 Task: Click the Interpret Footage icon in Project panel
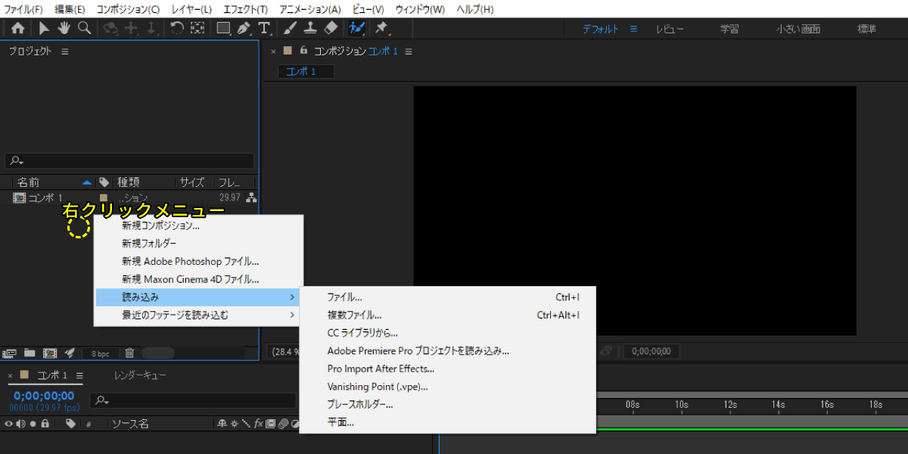(11, 353)
